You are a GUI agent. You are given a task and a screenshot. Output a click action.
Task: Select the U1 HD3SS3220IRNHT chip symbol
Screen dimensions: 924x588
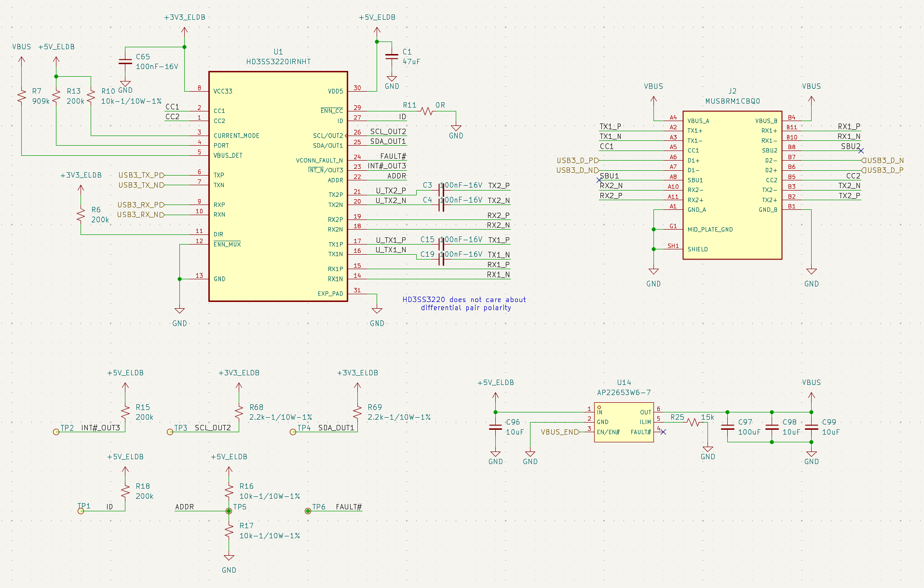point(278,187)
